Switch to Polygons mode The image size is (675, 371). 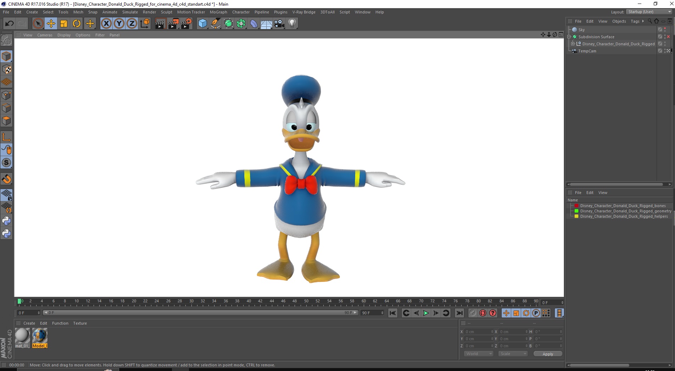(x=6, y=121)
